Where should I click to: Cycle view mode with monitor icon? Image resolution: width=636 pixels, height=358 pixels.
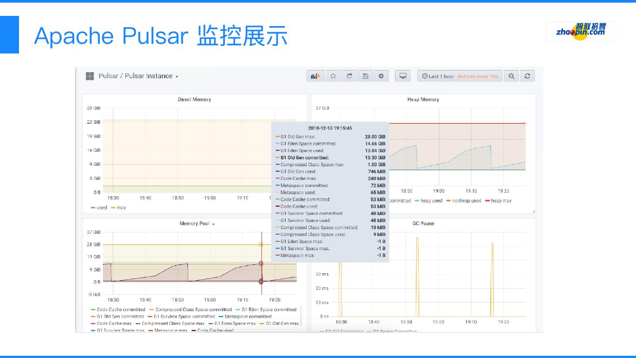click(x=403, y=76)
